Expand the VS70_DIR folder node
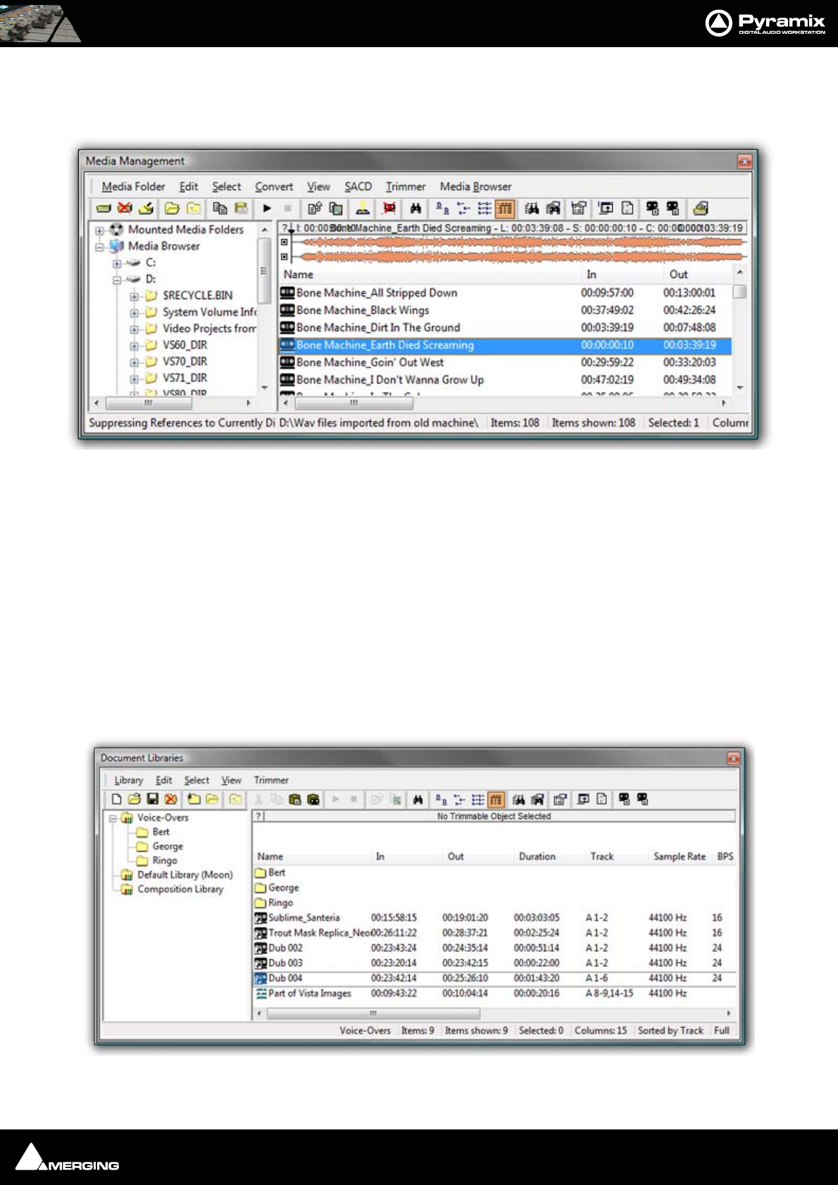The height and width of the screenshot is (1185, 838). click(134, 362)
